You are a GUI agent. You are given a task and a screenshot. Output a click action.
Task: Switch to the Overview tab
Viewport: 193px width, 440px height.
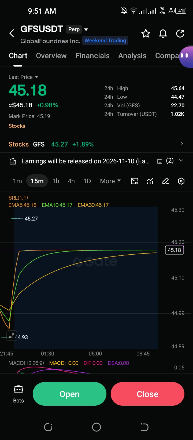coord(51,56)
